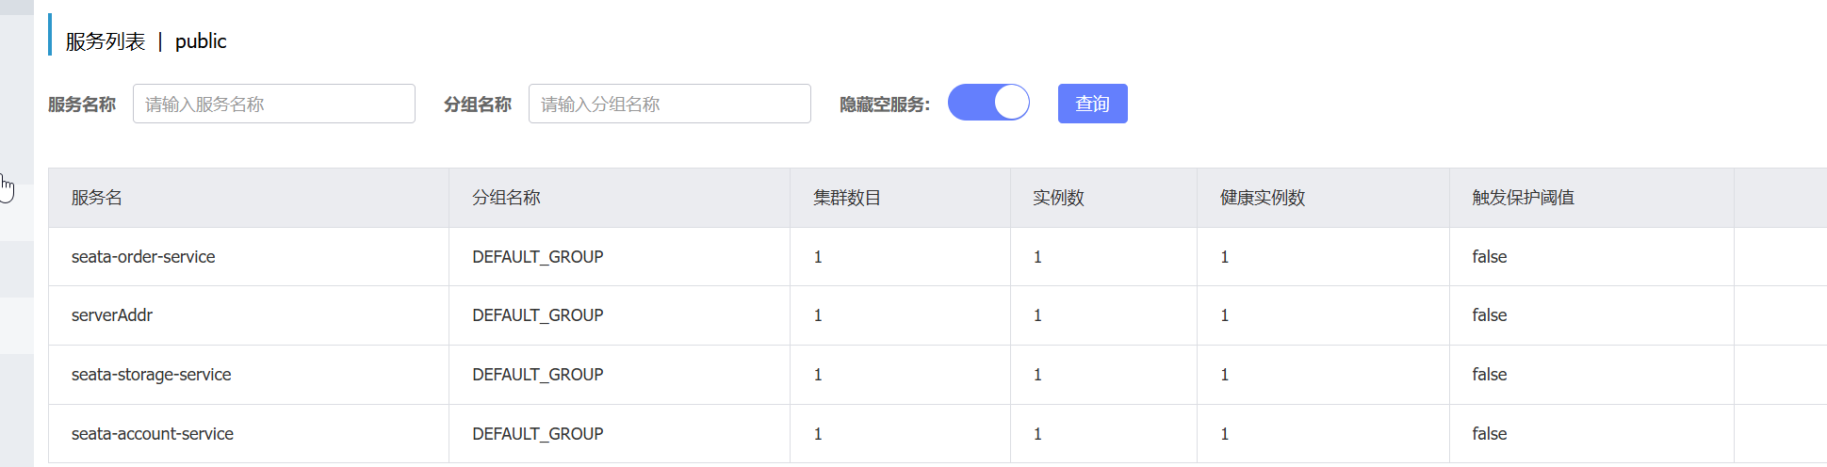Focus the 服务名称 input field
Image resolution: width=1827 pixels, height=467 pixels.
point(274,104)
